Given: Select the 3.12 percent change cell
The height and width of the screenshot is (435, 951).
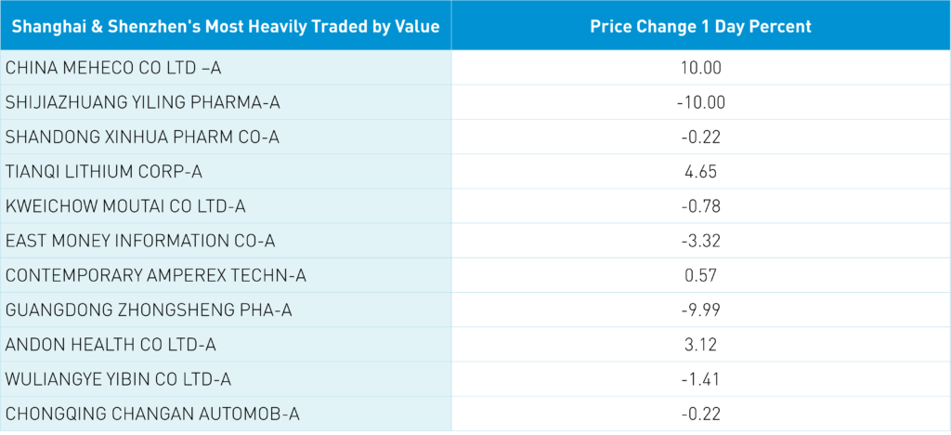Looking at the screenshot, I should (700, 345).
